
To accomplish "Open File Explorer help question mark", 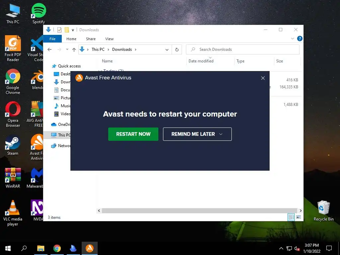I will coord(300,39).
